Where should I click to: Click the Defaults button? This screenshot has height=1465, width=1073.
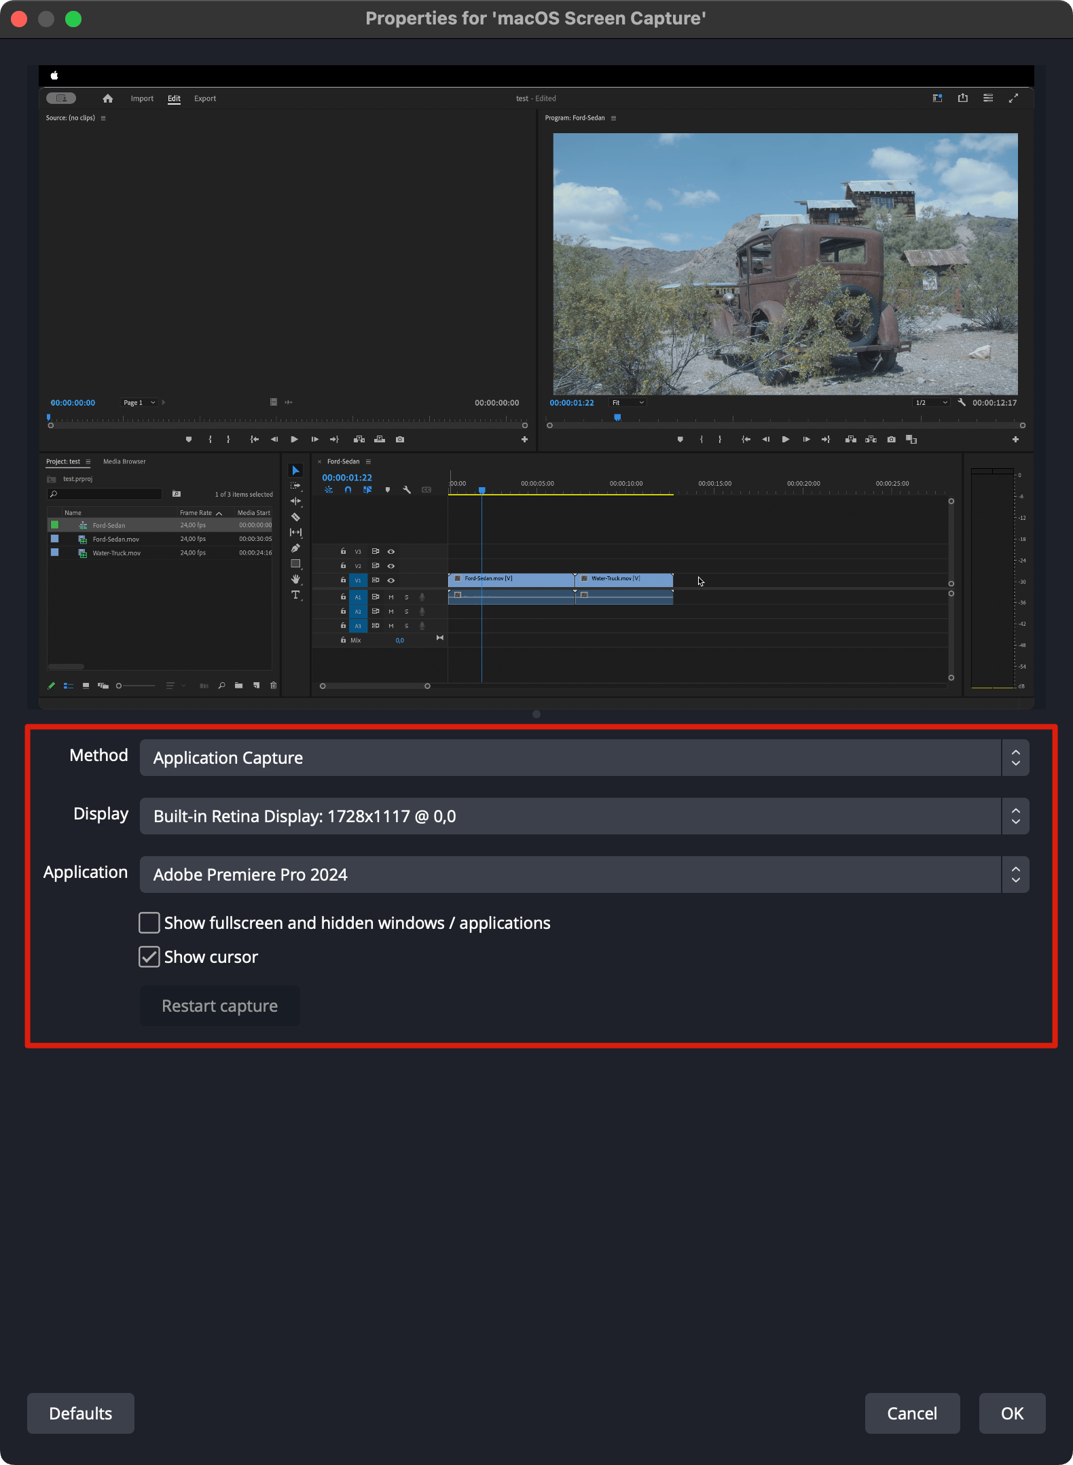point(81,1413)
